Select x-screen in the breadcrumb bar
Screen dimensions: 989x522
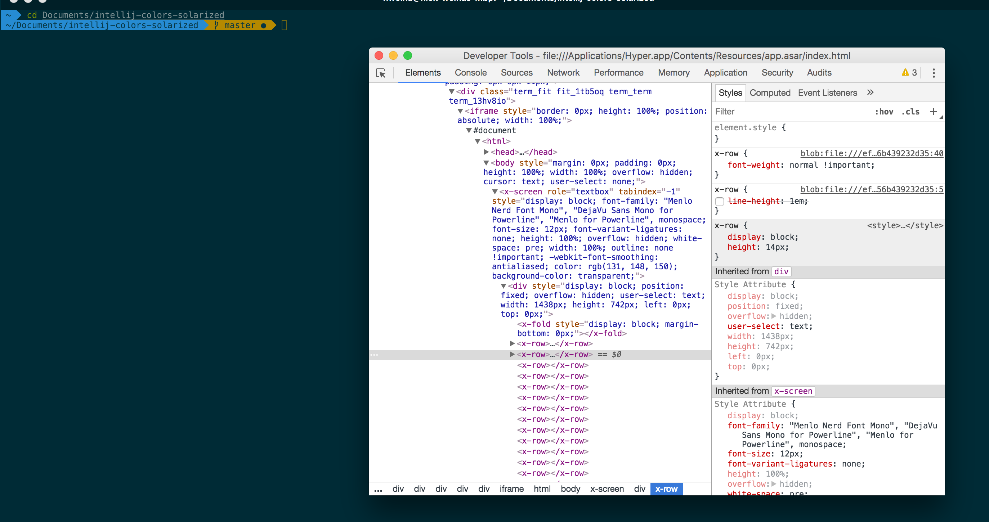click(x=607, y=489)
